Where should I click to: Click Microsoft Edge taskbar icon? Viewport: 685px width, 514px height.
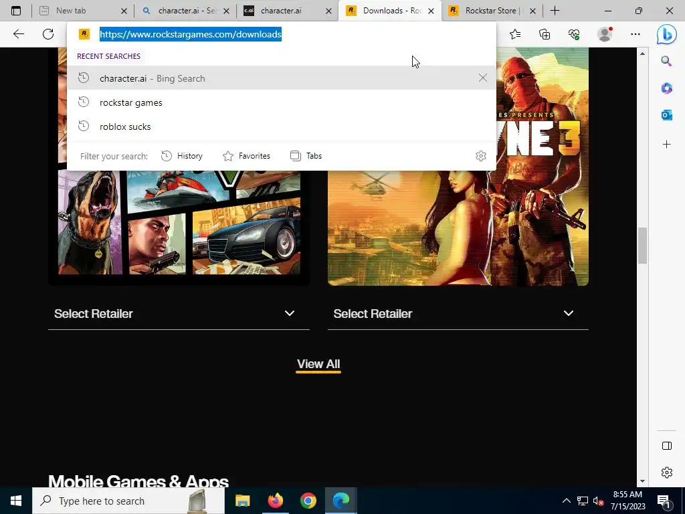(340, 501)
